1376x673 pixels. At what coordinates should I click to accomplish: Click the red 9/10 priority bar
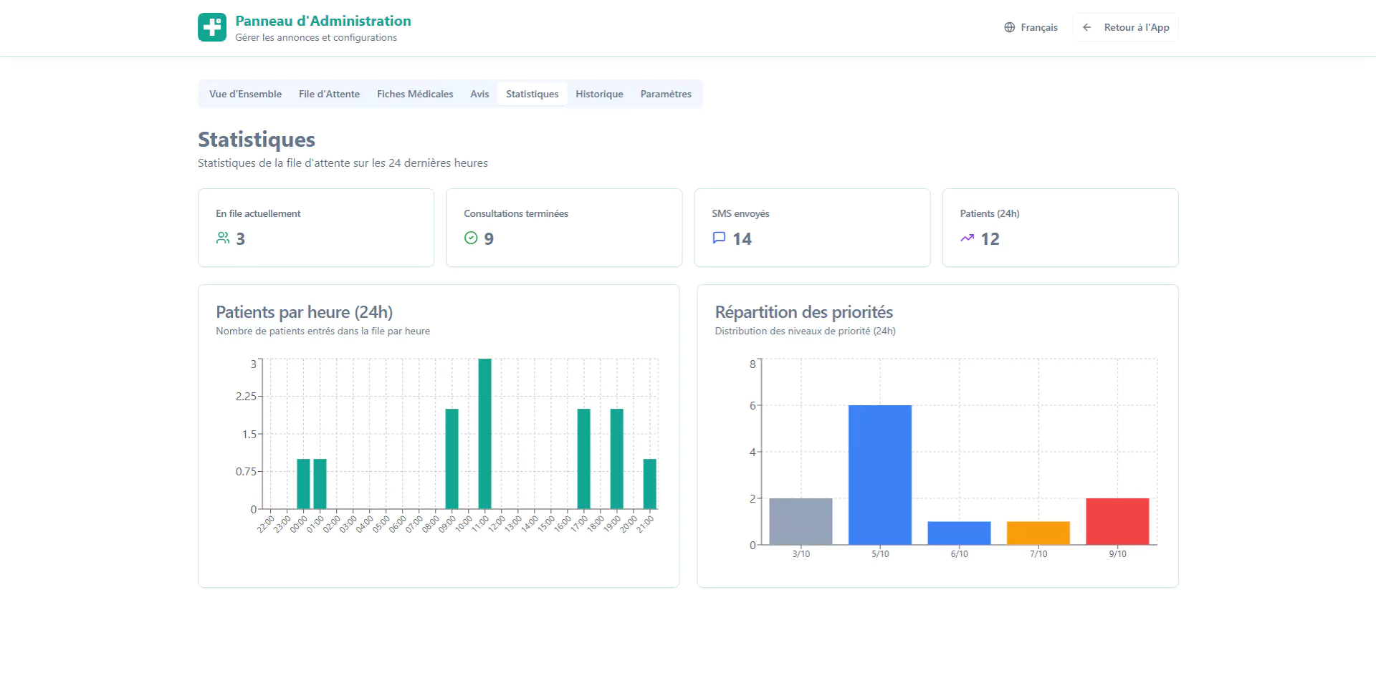pyautogui.click(x=1117, y=521)
